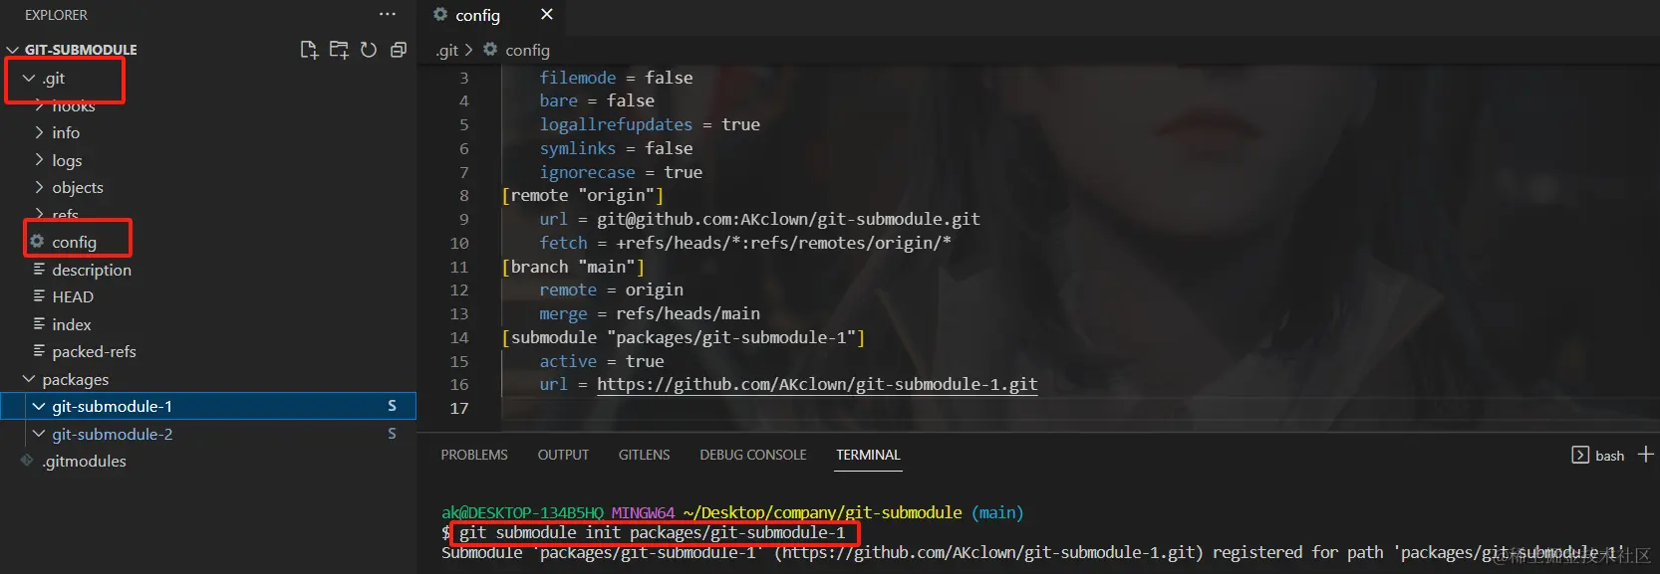Screen dimensions: 1660x574
Task: Click the config breadcrumb segment
Action: 527,50
